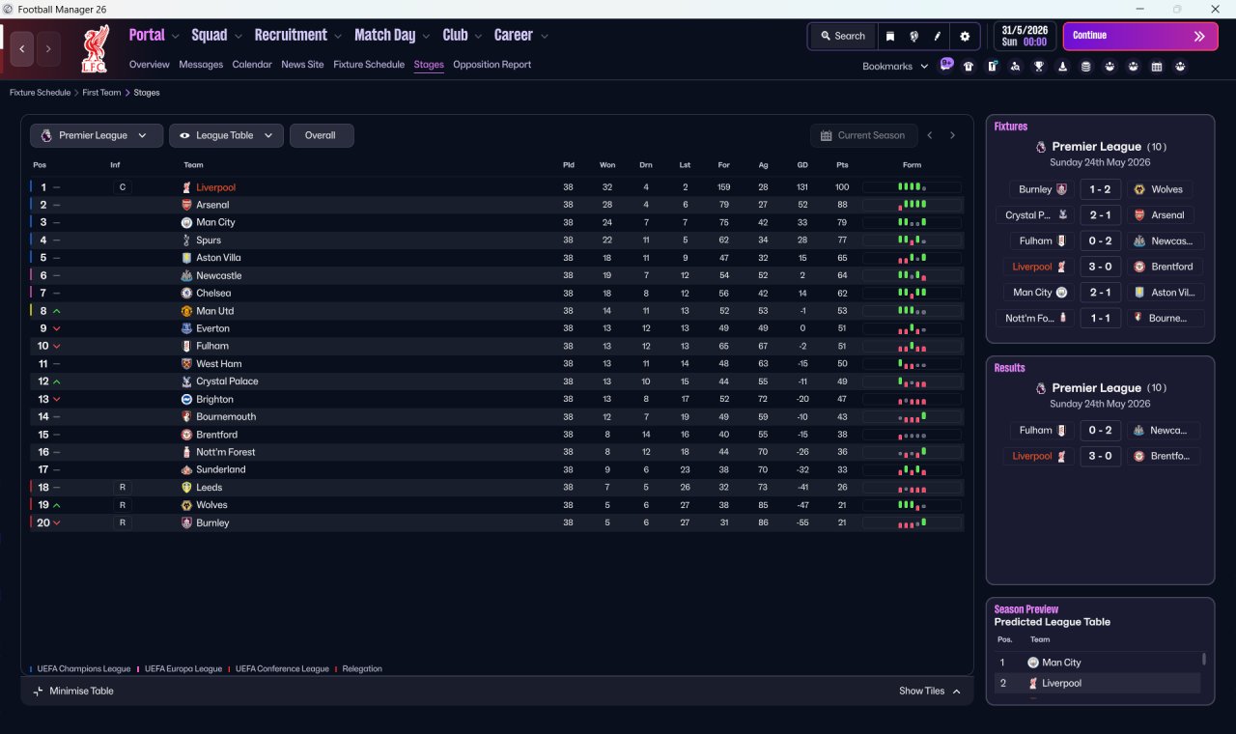
Task: Open the 9+ messages speech bubble bookmark
Action: tap(946, 65)
